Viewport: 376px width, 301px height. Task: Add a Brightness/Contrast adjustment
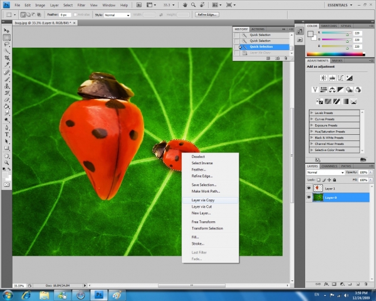tap(323, 78)
